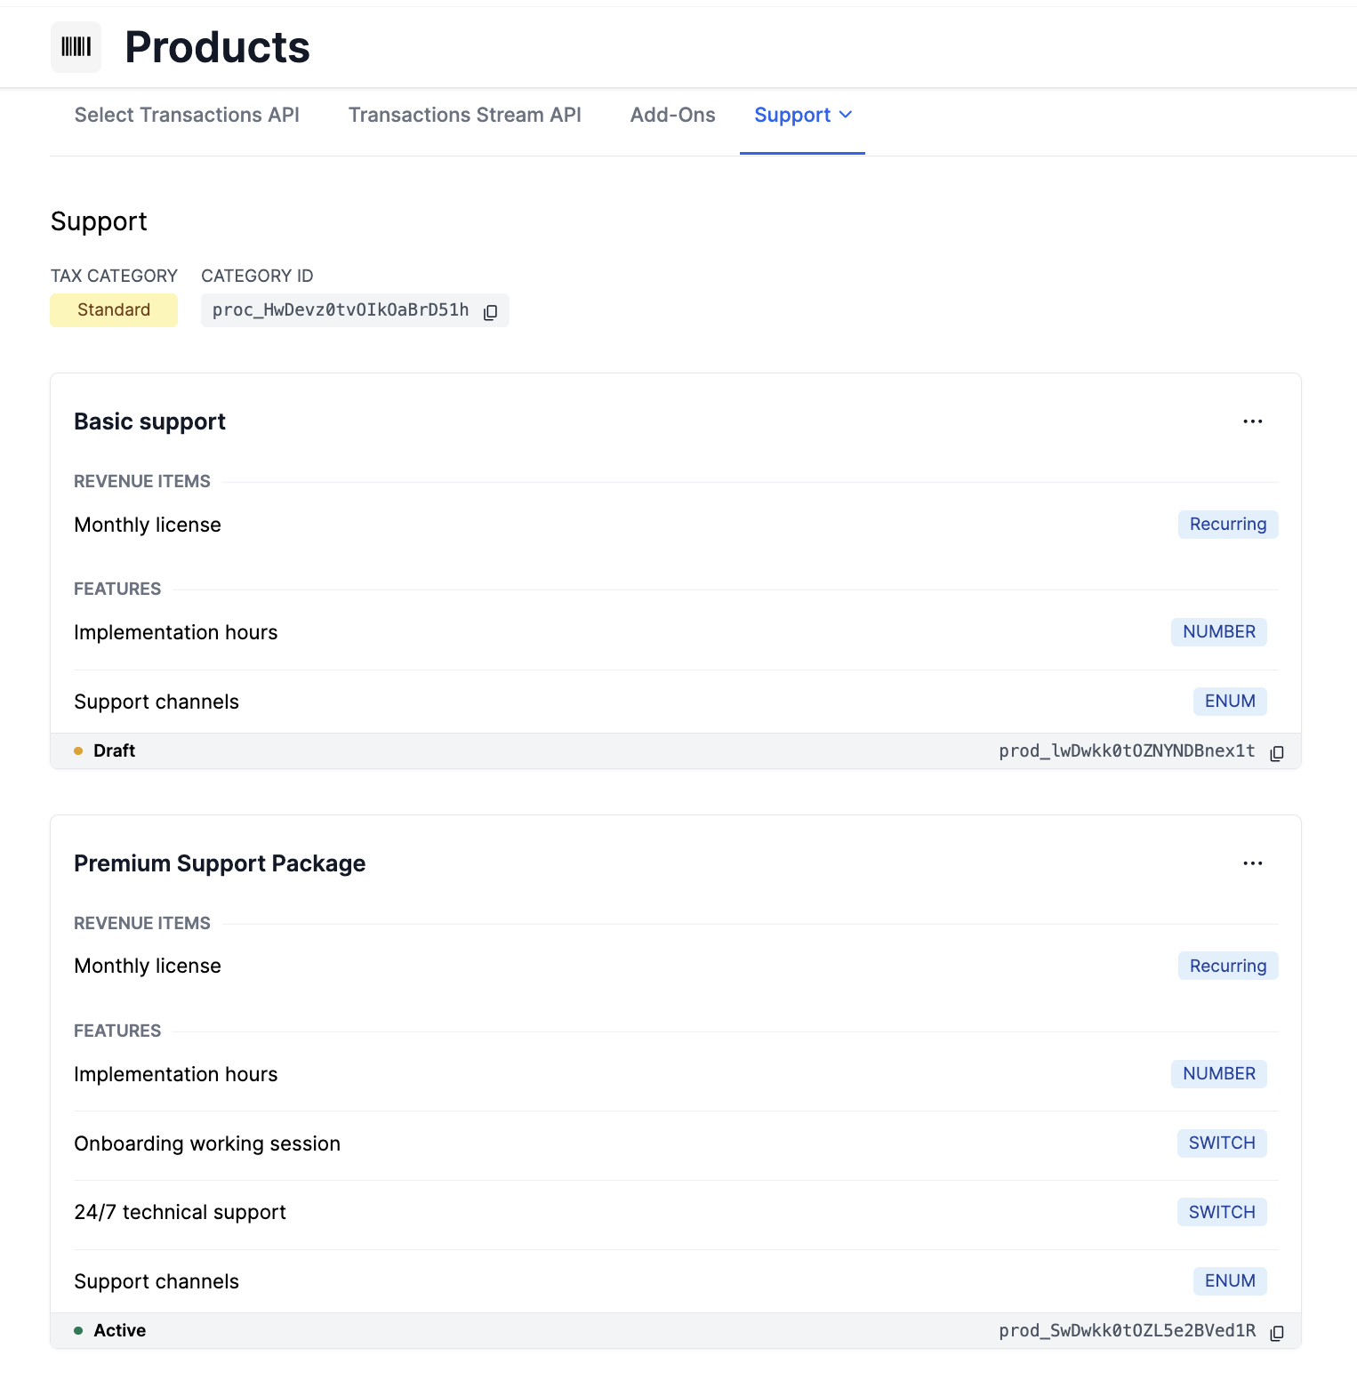Click the Products barcode icon
1357x1380 pixels.
(76, 47)
